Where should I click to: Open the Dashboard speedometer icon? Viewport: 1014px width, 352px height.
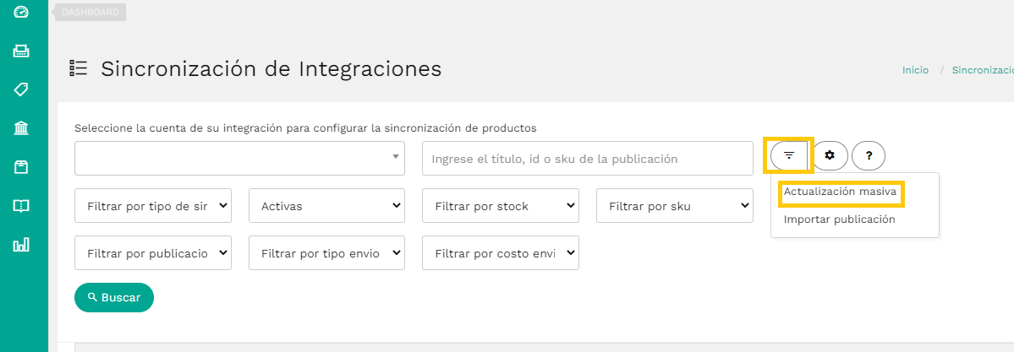coord(21,12)
